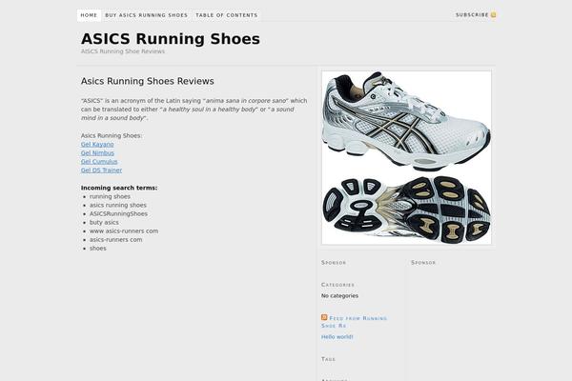
Task: Select the Gel DS Trainer link
Action: (101, 170)
